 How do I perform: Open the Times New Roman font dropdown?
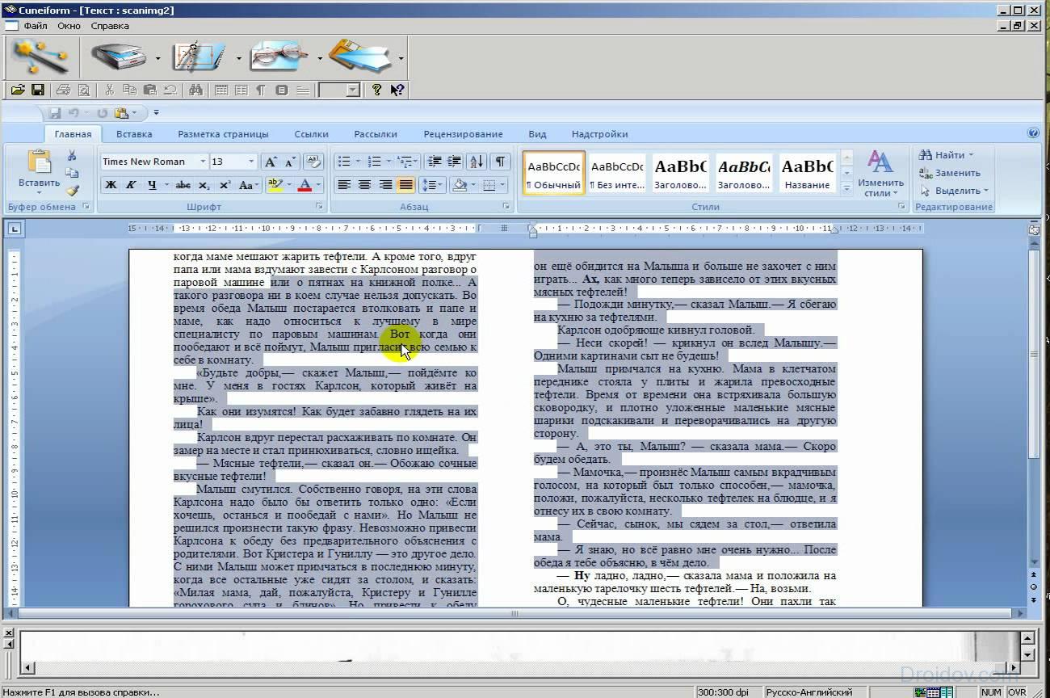pos(202,162)
